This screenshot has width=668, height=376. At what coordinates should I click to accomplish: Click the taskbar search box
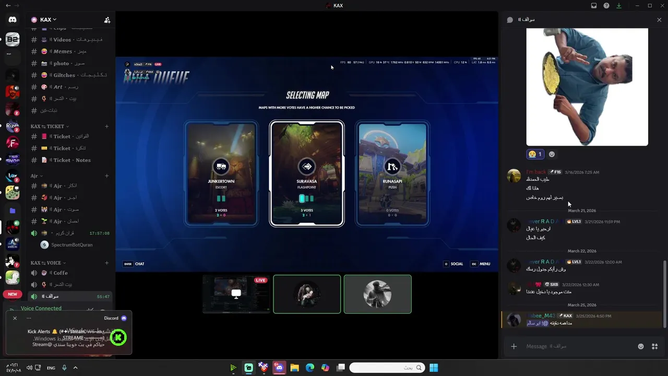pos(387,368)
